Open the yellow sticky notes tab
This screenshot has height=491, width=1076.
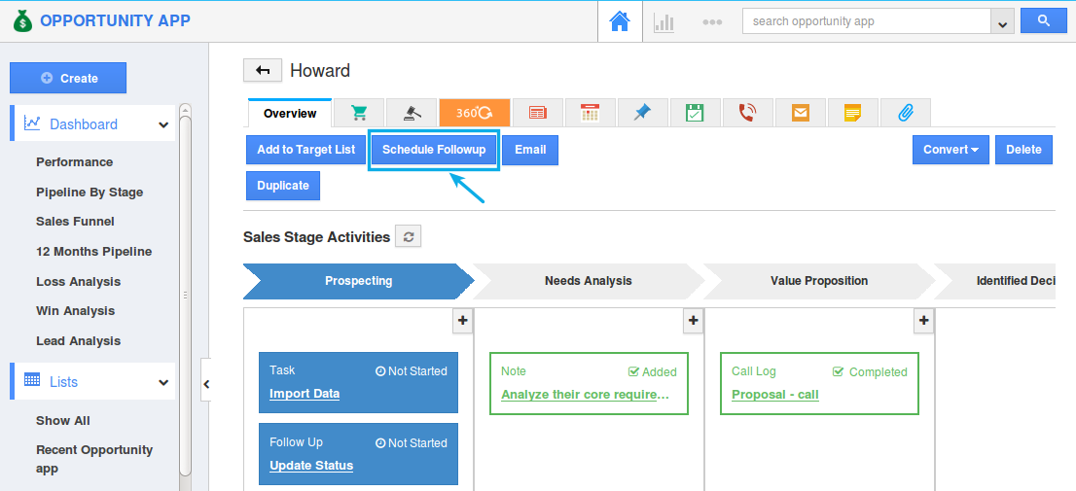(852, 113)
